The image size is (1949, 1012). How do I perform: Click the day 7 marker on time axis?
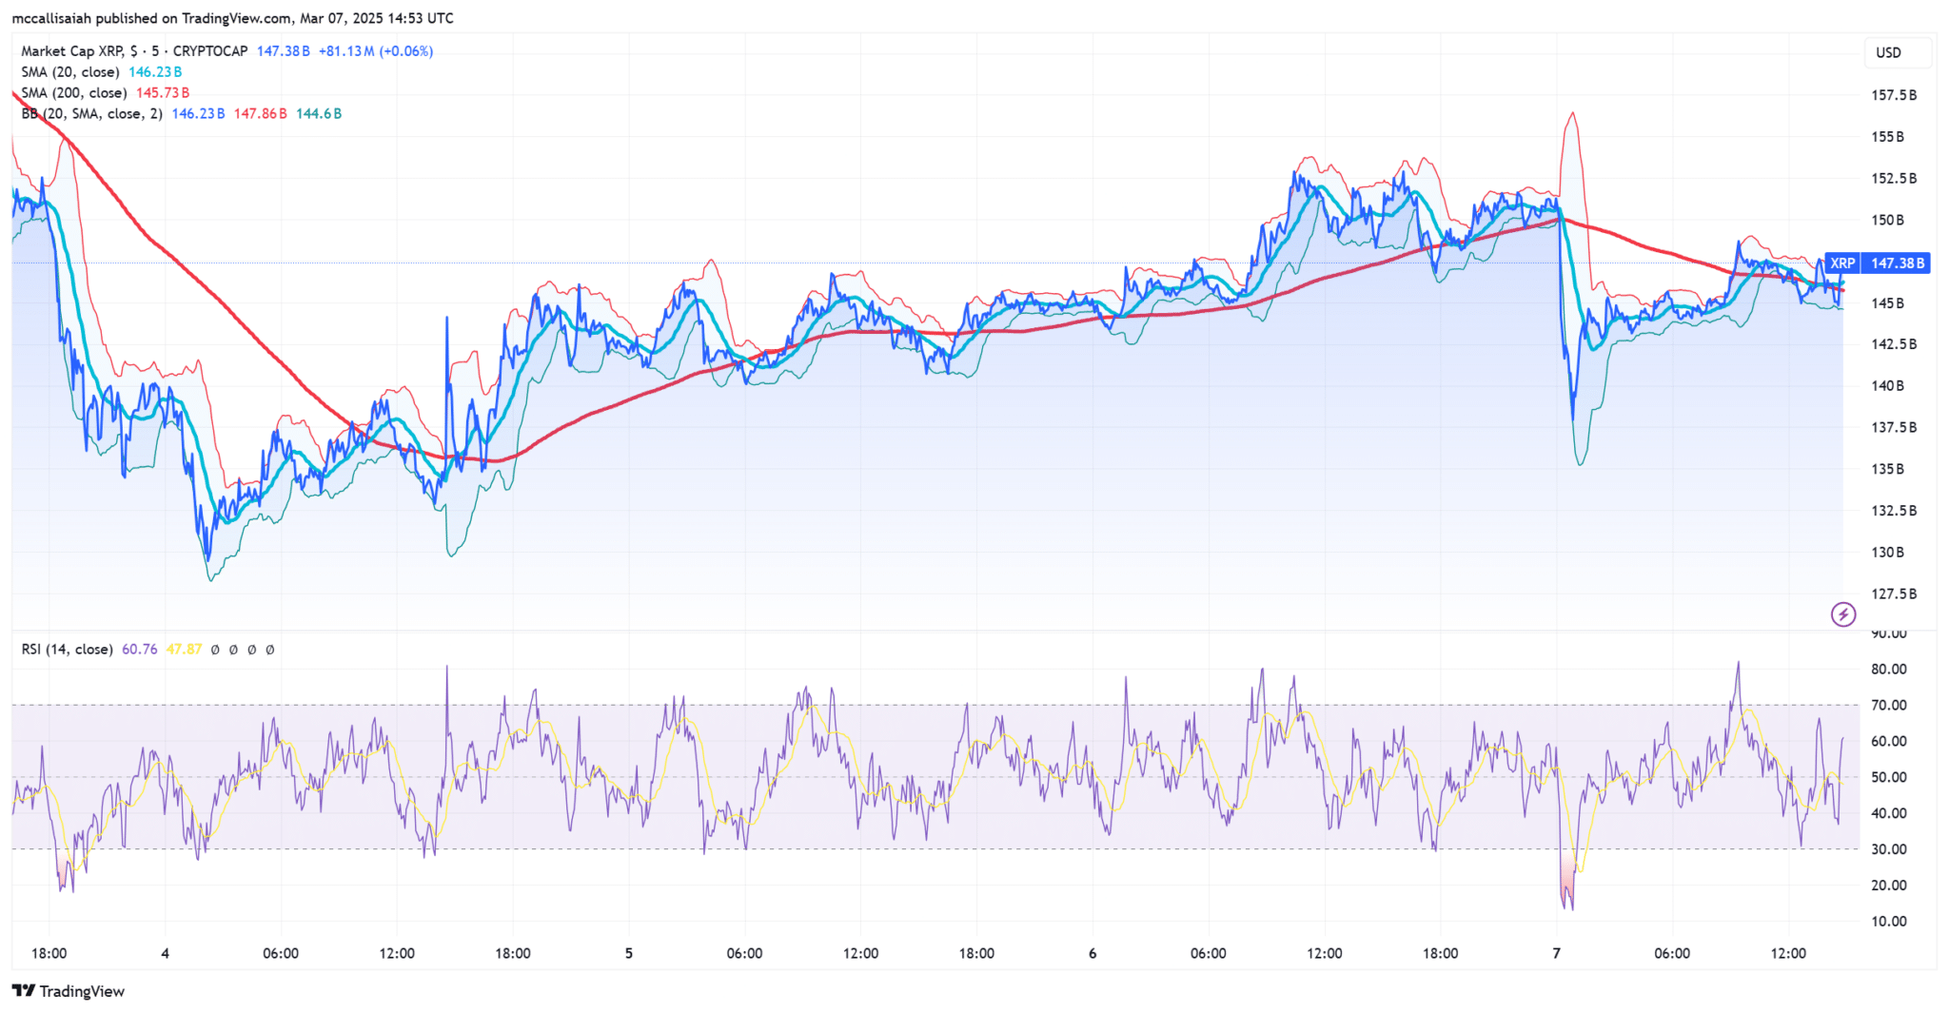tap(1557, 953)
